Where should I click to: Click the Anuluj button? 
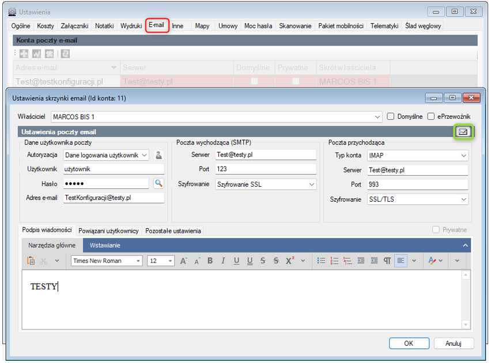[x=454, y=343]
